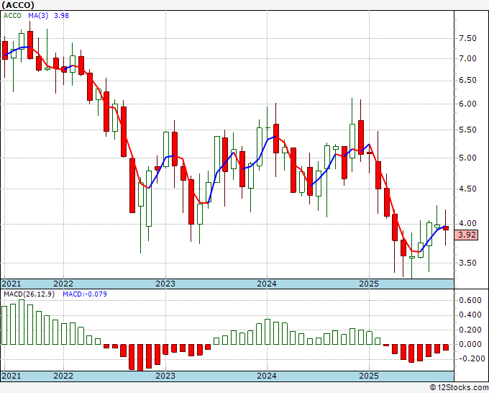Click 2023 on the price chart timeline

(165, 284)
